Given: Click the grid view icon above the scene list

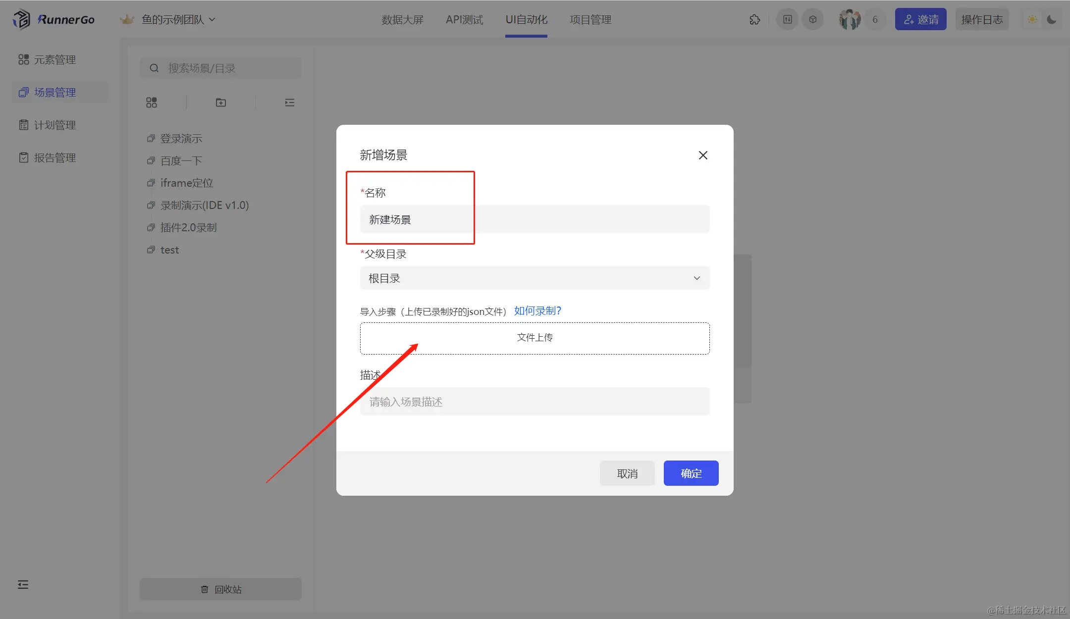Looking at the screenshot, I should tap(152, 103).
